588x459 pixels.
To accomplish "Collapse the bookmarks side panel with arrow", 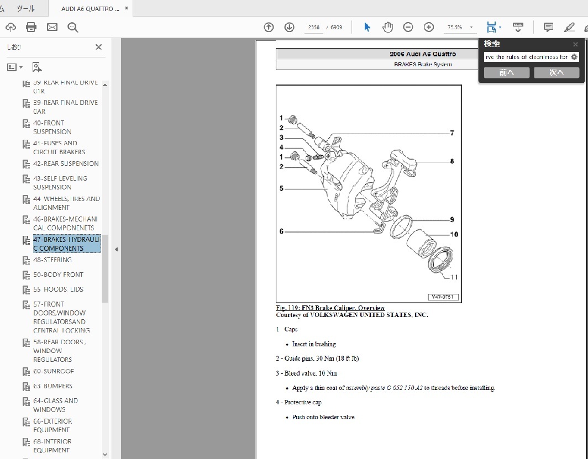I will (116, 249).
